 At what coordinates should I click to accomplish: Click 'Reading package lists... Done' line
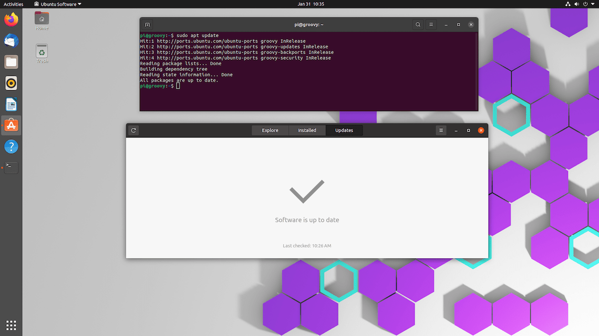pyautogui.click(x=181, y=63)
